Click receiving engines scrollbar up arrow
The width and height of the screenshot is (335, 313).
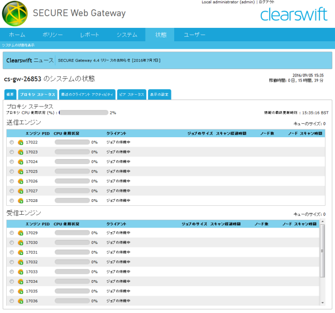[x=323, y=221]
